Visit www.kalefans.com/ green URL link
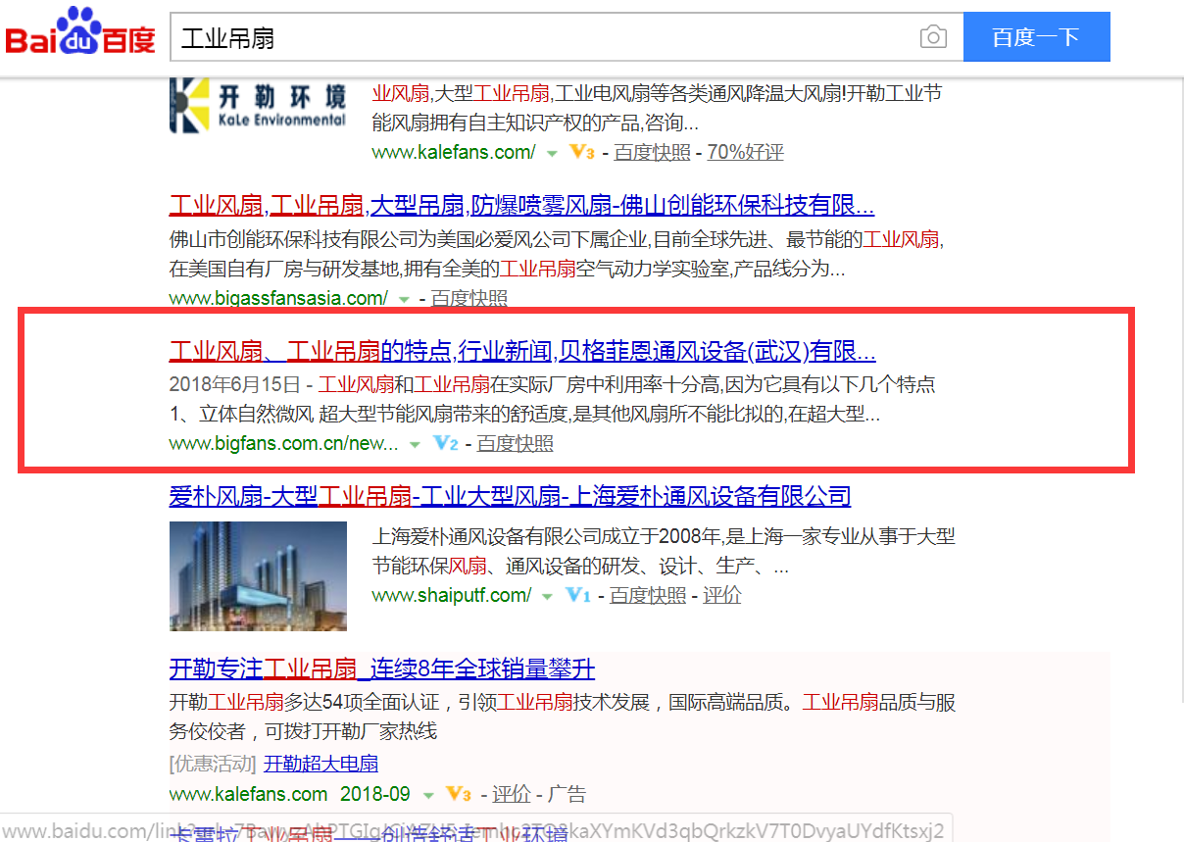Screen dimensions: 1184x842 [453, 152]
